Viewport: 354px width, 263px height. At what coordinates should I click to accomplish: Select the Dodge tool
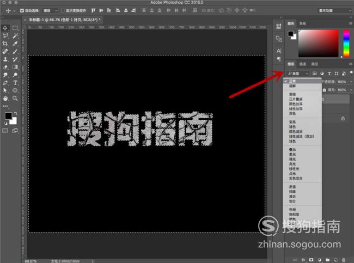pyautogui.click(x=15, y=75)
